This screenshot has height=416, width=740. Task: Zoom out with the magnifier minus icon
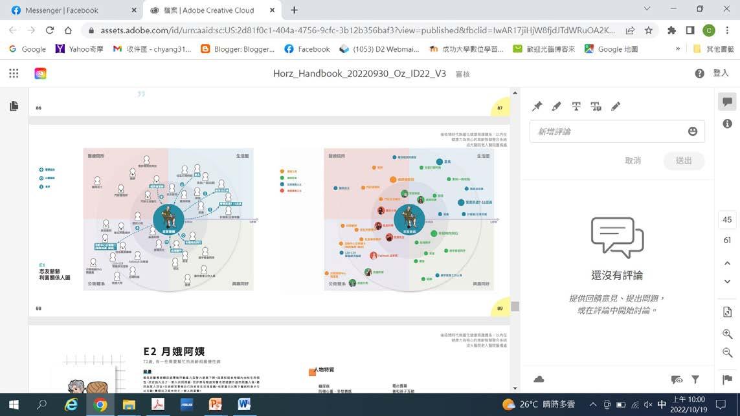727,353
